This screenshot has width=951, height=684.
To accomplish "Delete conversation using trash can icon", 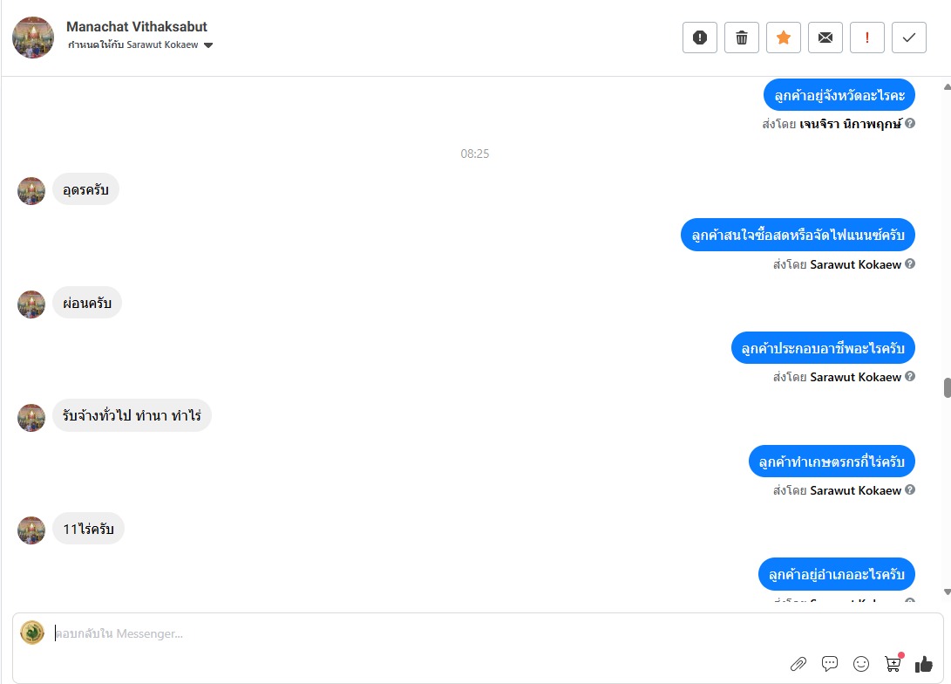I will [x=742, y=38].
